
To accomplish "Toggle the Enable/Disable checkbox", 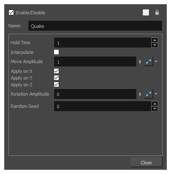I will point(11,13).
